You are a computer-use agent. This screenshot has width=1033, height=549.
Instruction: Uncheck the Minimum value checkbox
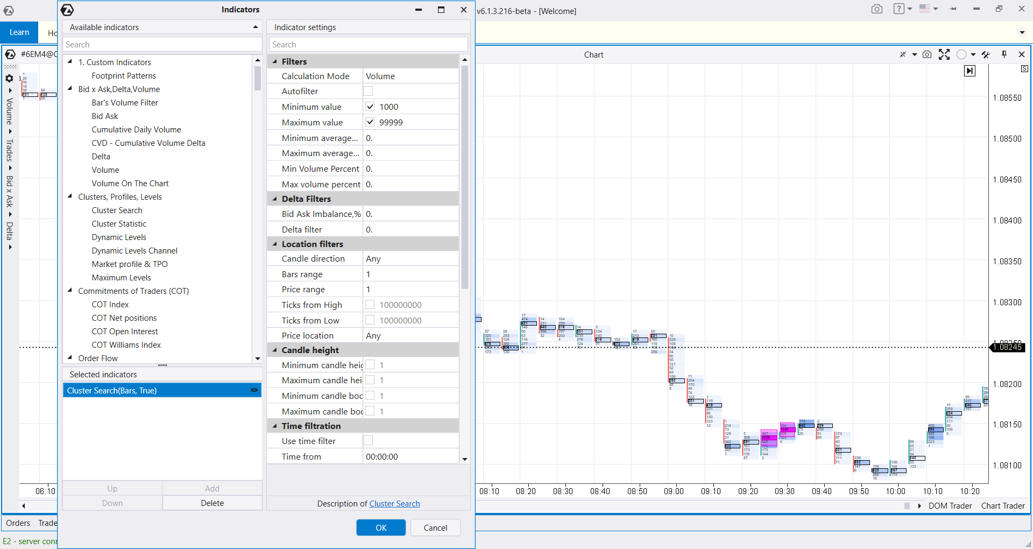click(x=370, y=107)
